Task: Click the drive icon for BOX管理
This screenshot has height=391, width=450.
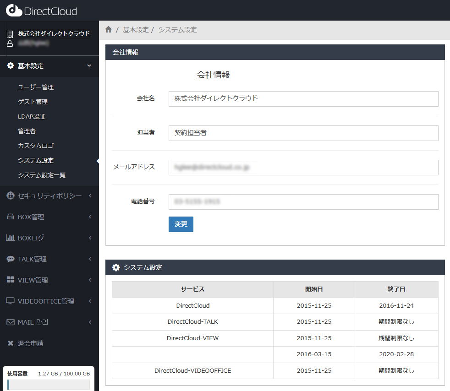Action: tap(11, 217)
